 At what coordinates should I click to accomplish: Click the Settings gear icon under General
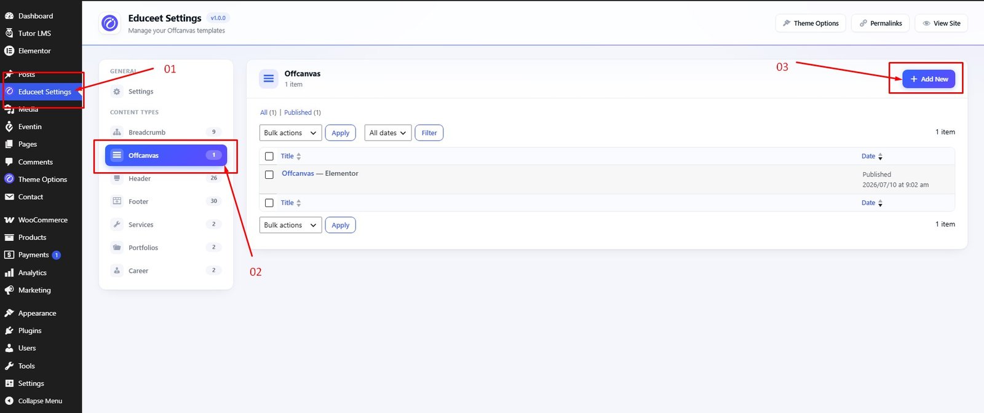(x=117, y=92)
